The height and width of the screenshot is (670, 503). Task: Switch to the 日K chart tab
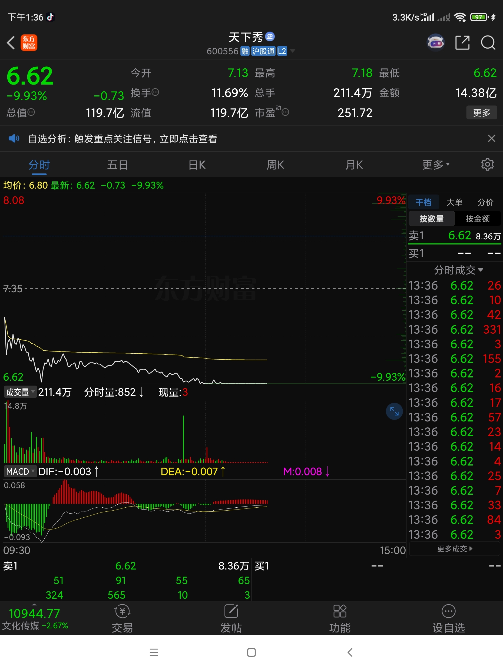(197, 165)
